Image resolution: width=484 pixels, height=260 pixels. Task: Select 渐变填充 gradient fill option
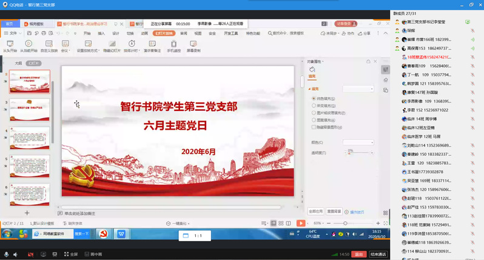(312, 105)
